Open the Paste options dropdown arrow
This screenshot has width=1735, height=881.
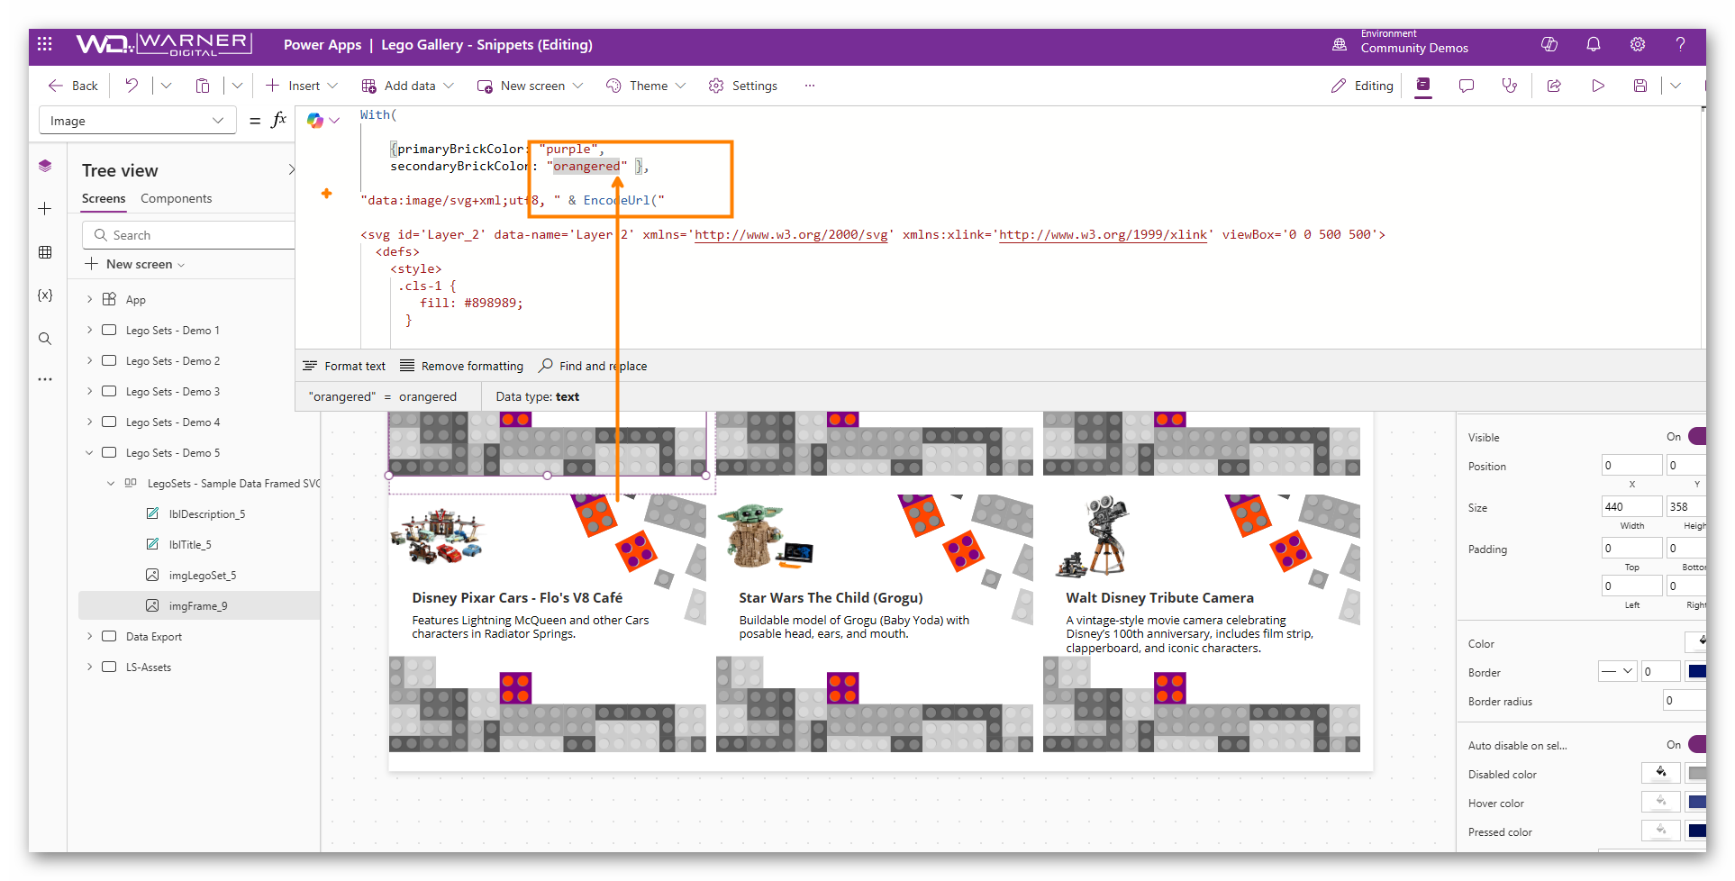(237, 86)
